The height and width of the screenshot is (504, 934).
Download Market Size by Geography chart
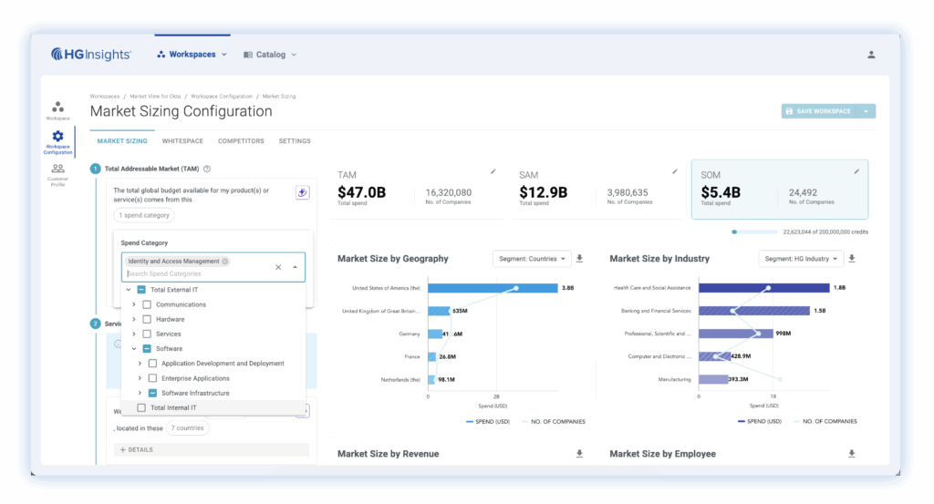579,259
